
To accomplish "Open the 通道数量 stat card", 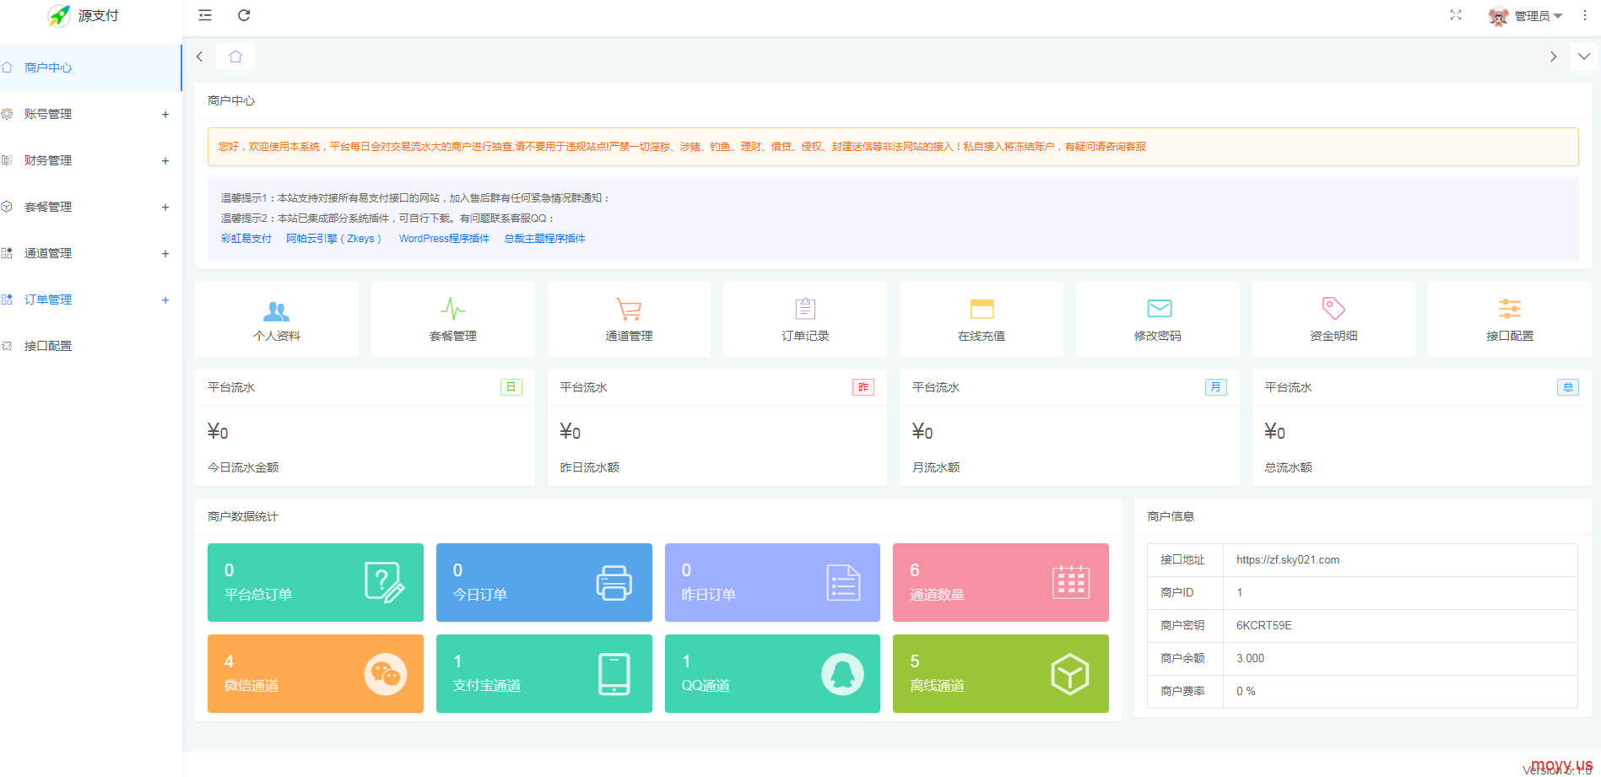I will click(x=1001, y=582).
